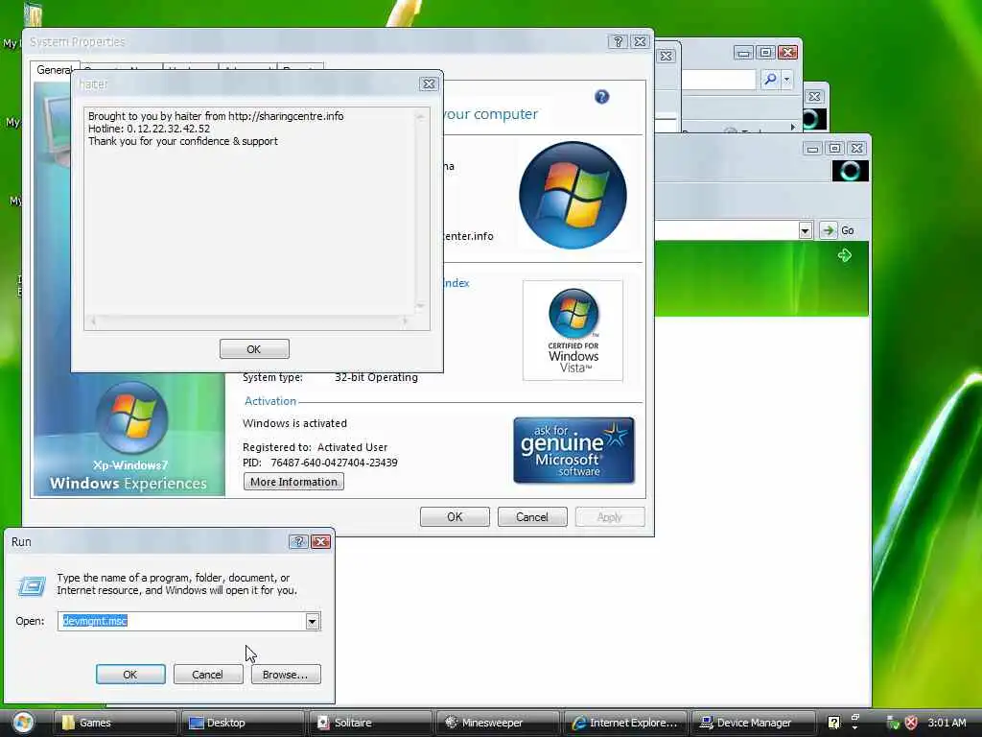Click the Certified for Windows Vista logo
Viewport: 982px width, 737px height.
coord(573,330)
